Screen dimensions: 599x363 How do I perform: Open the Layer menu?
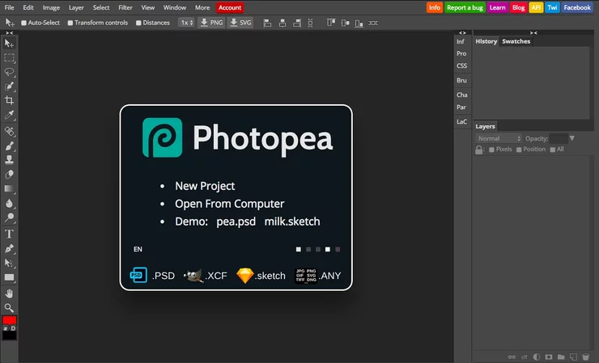76,7
